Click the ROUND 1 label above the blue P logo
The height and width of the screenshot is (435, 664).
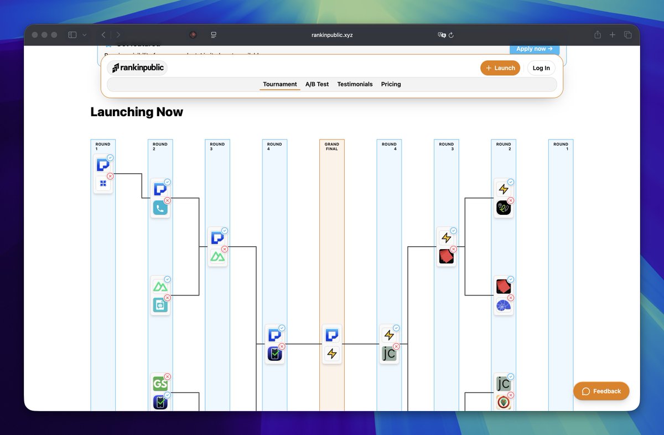[103, 147]
